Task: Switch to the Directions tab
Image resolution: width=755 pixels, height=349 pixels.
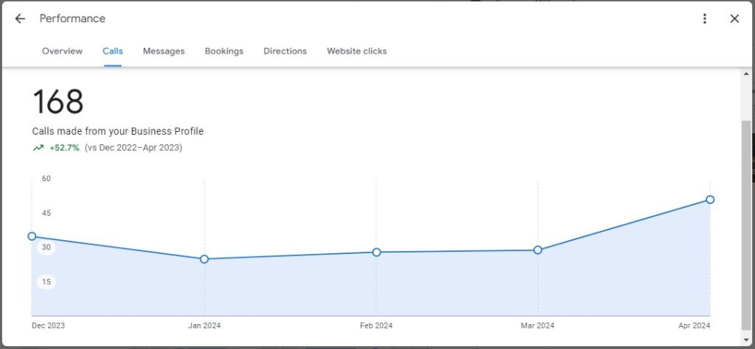Action: tap(285, 51)
